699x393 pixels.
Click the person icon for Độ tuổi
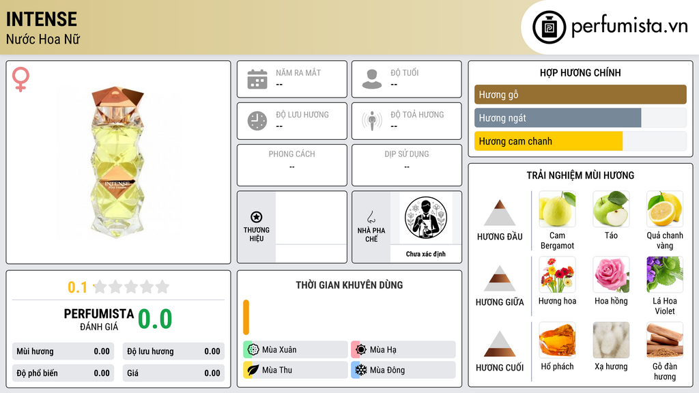tap(372, 79)
